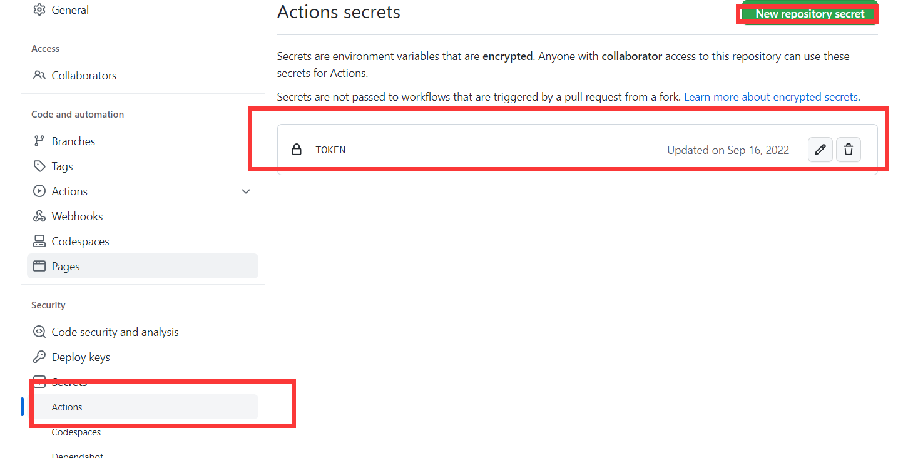Image resolution: width=918 pixels, height=458 pixels.
Task: Select Actions under Secrets
Action: coord(67,407)
